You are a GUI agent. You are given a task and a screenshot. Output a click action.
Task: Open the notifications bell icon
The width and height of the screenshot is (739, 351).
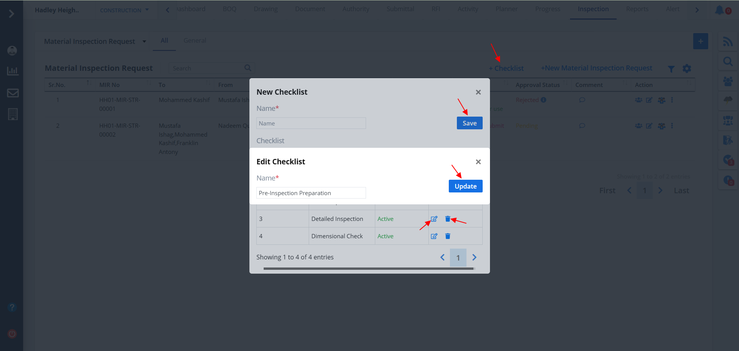(x=719, y=10)
